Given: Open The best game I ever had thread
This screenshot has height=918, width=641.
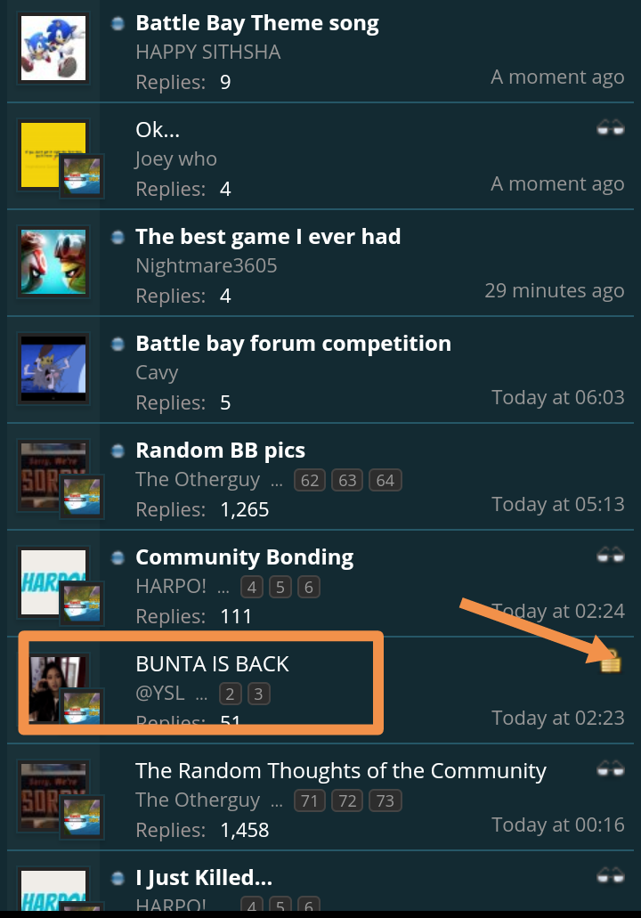Looking at the screenshot, I should [x=268, y=237].
